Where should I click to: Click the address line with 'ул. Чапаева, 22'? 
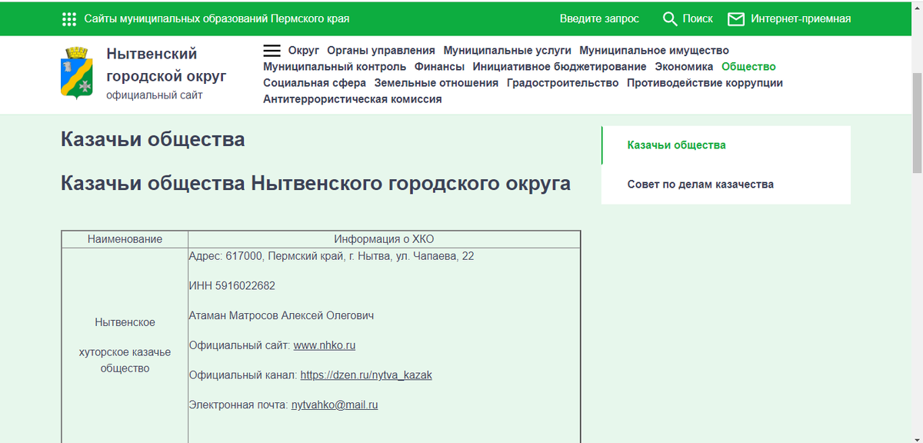coord(332,256)
